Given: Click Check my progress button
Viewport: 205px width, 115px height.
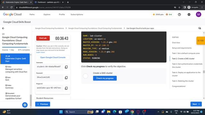Looking at the screenshot, I should 105,78.
